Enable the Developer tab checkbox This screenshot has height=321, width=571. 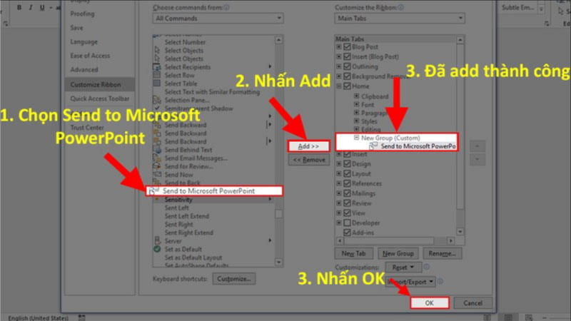point(347,223)
